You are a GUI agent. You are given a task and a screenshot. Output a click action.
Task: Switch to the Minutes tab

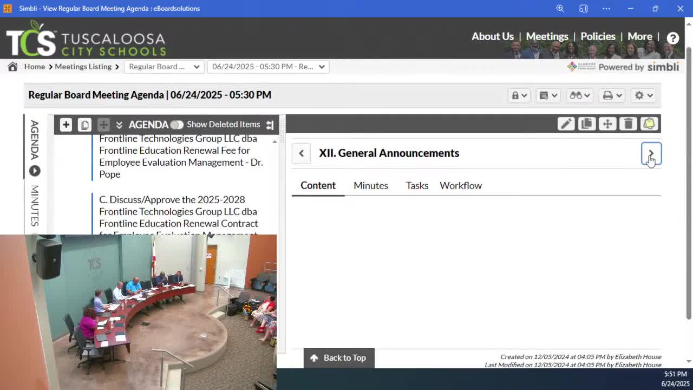tap(370, 185)
